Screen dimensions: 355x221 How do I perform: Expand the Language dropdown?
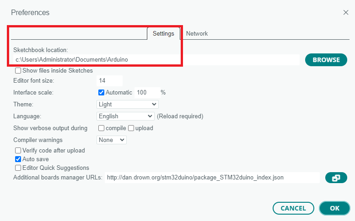126,116
